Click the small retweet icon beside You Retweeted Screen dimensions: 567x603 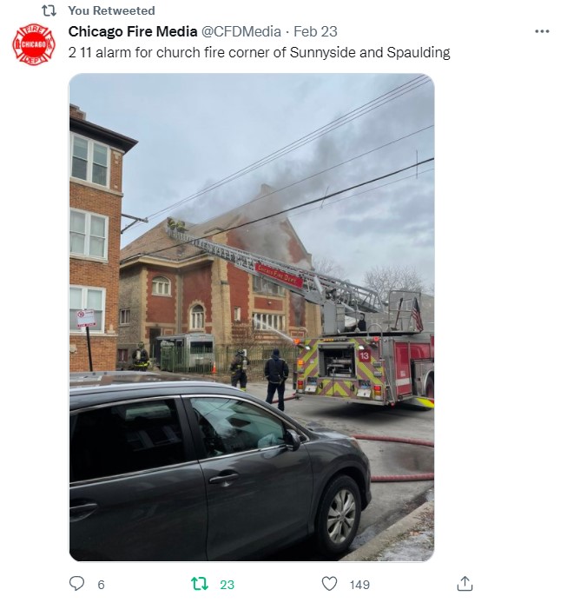coord(49,10)
